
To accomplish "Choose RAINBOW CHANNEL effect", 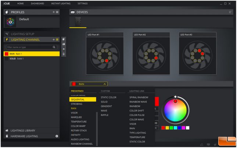I will click(82, 144).
